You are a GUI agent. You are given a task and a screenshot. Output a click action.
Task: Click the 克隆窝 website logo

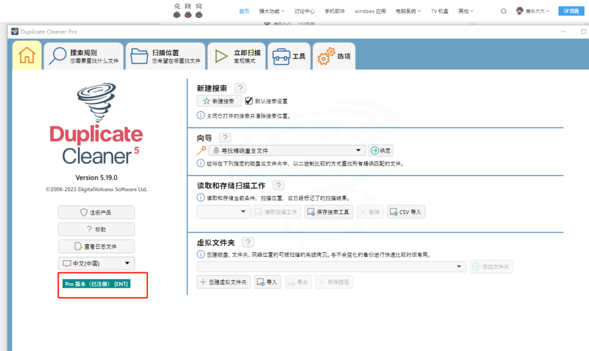[x=188, y=10]
